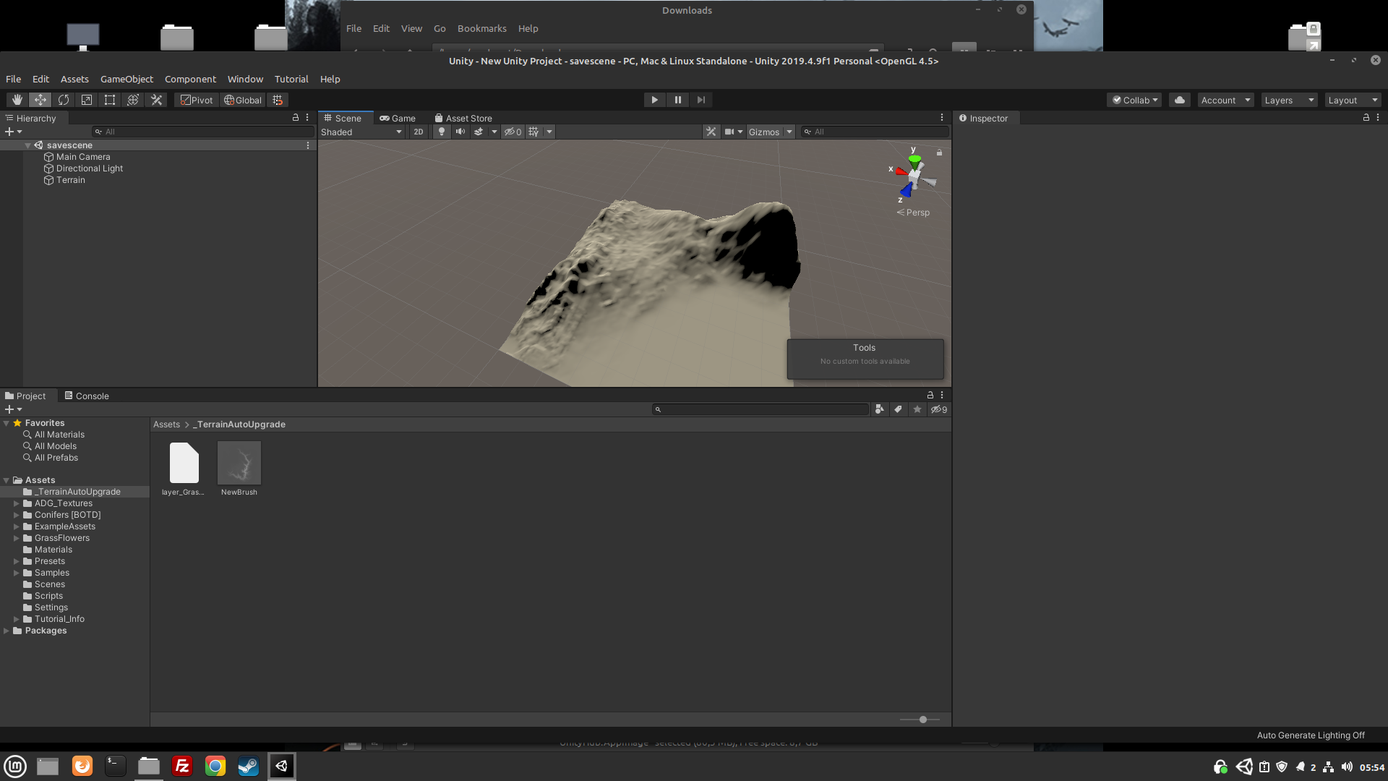Open the Layers dropdown
This screenshot has height=781, width=1388.
click(x=1289, y=100)
